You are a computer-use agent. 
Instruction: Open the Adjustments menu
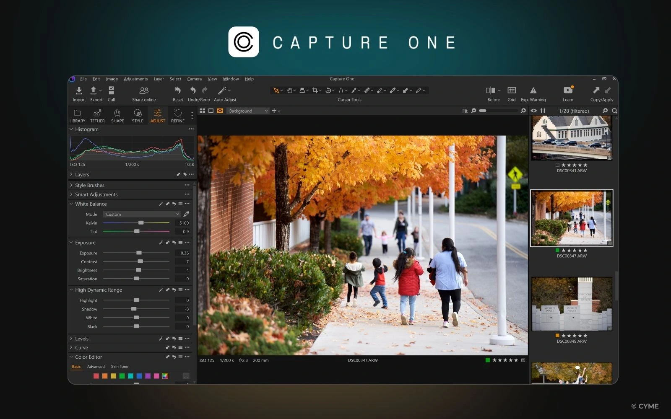tap(135, 79)
